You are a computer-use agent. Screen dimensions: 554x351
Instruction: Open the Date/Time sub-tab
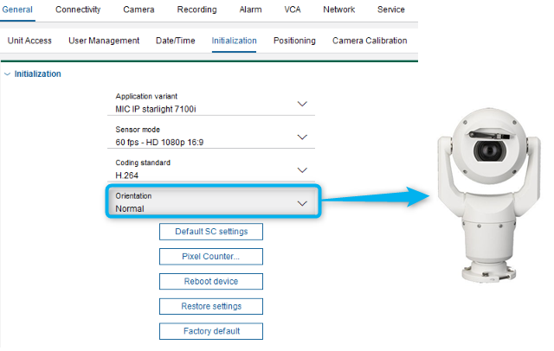tap(176, 41)
